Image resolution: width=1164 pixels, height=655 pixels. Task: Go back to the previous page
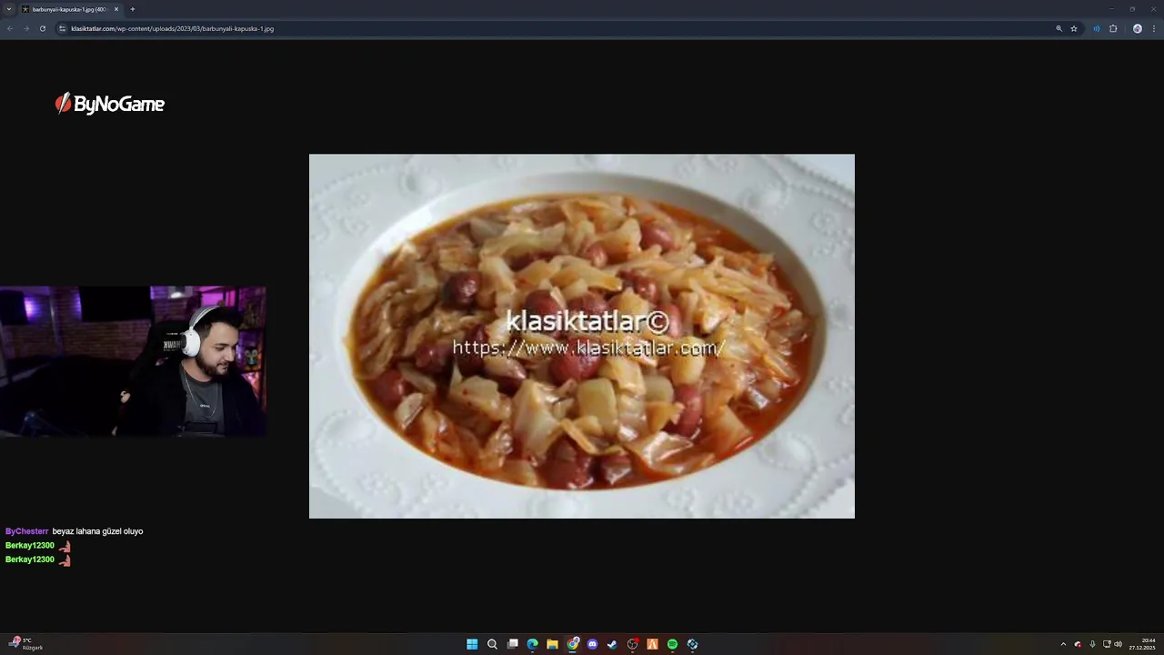9,28
